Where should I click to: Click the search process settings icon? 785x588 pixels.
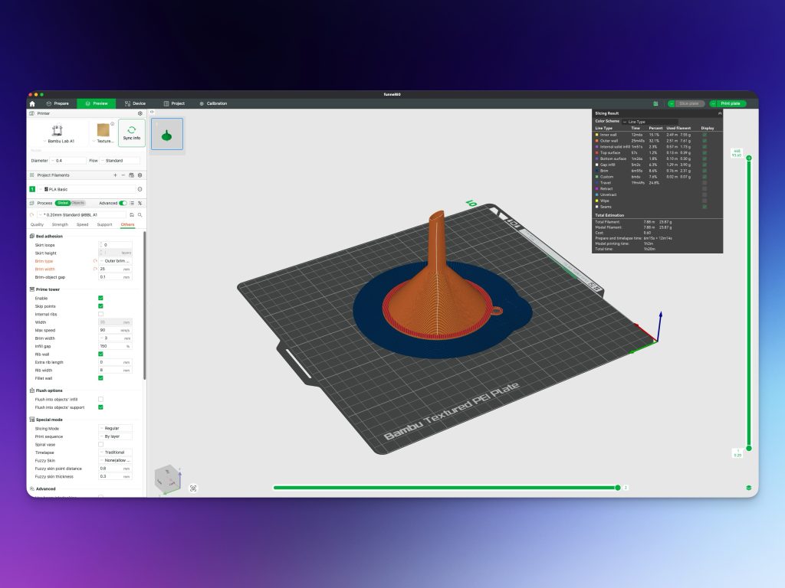coord(140,215)
